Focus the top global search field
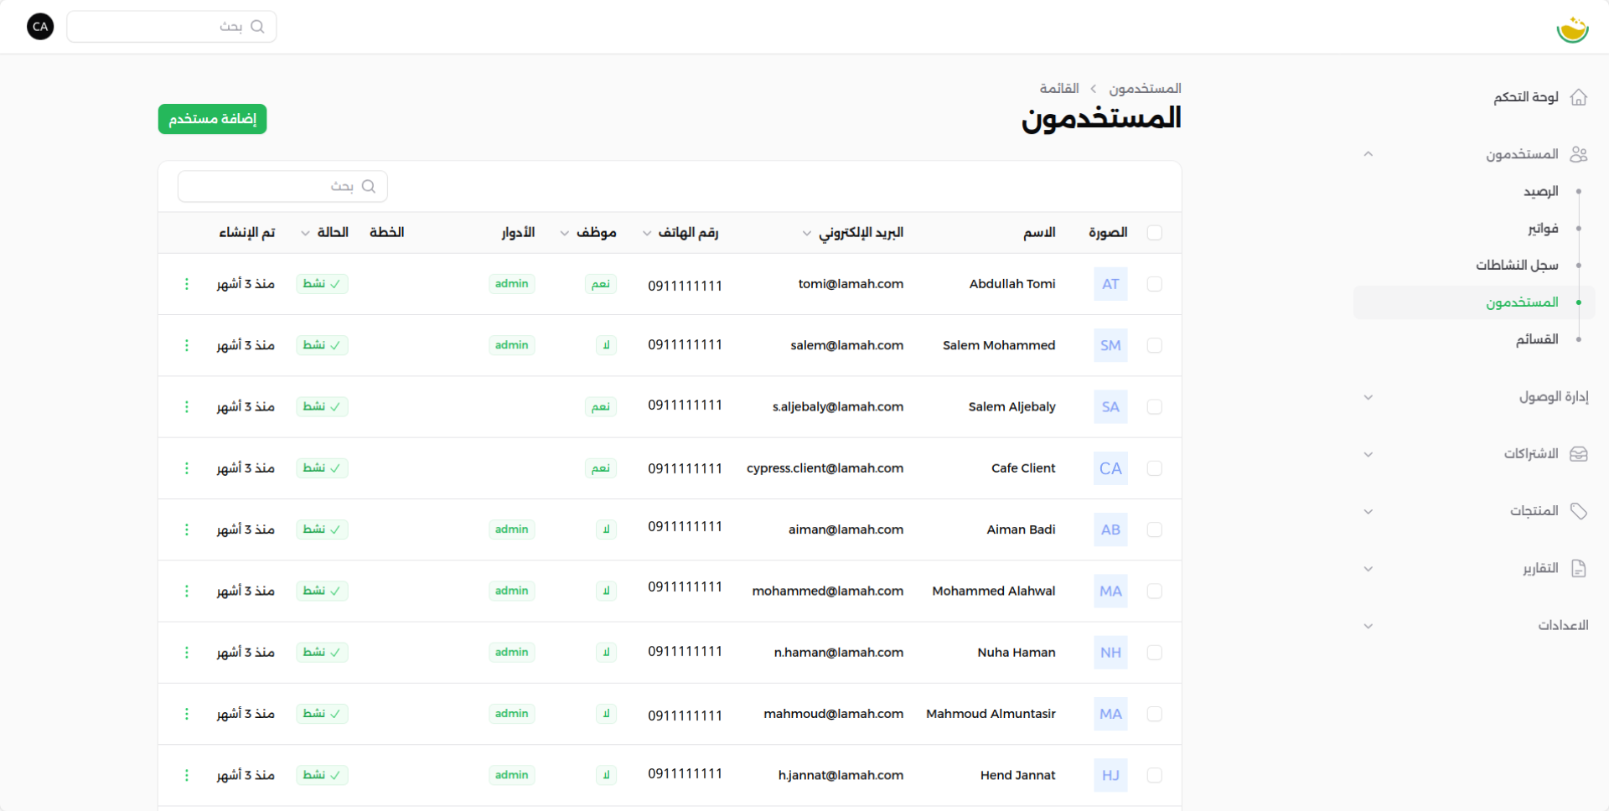The image size is (1609, 811). [171, 27]
